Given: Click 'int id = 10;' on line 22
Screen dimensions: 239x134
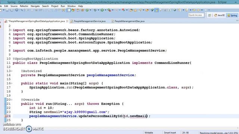Looking at the screenshot, I should (41, 108).
